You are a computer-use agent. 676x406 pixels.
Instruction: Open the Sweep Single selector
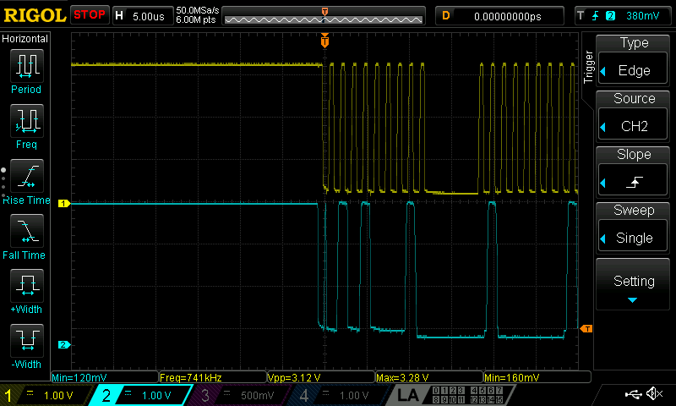click(632, 228)
